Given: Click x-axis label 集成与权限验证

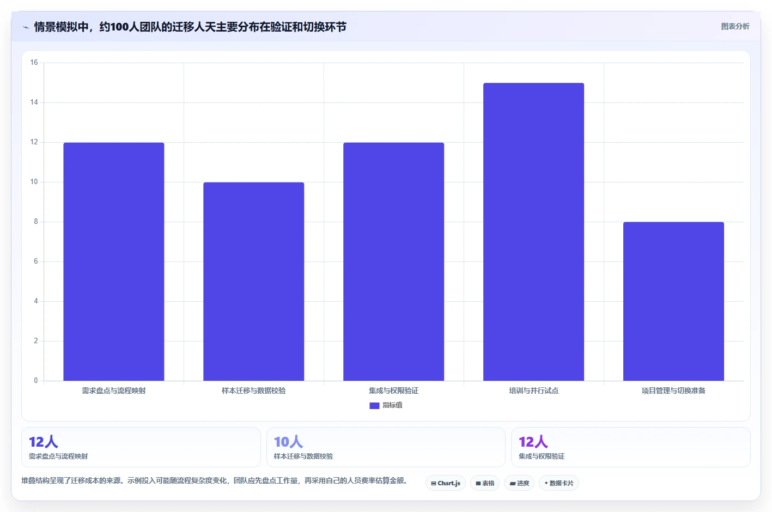Looking at the screenshot, I should [394, 391].
